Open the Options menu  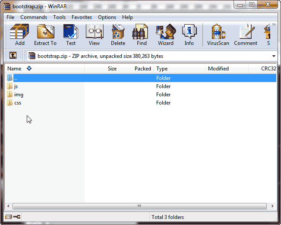[107, 17]
